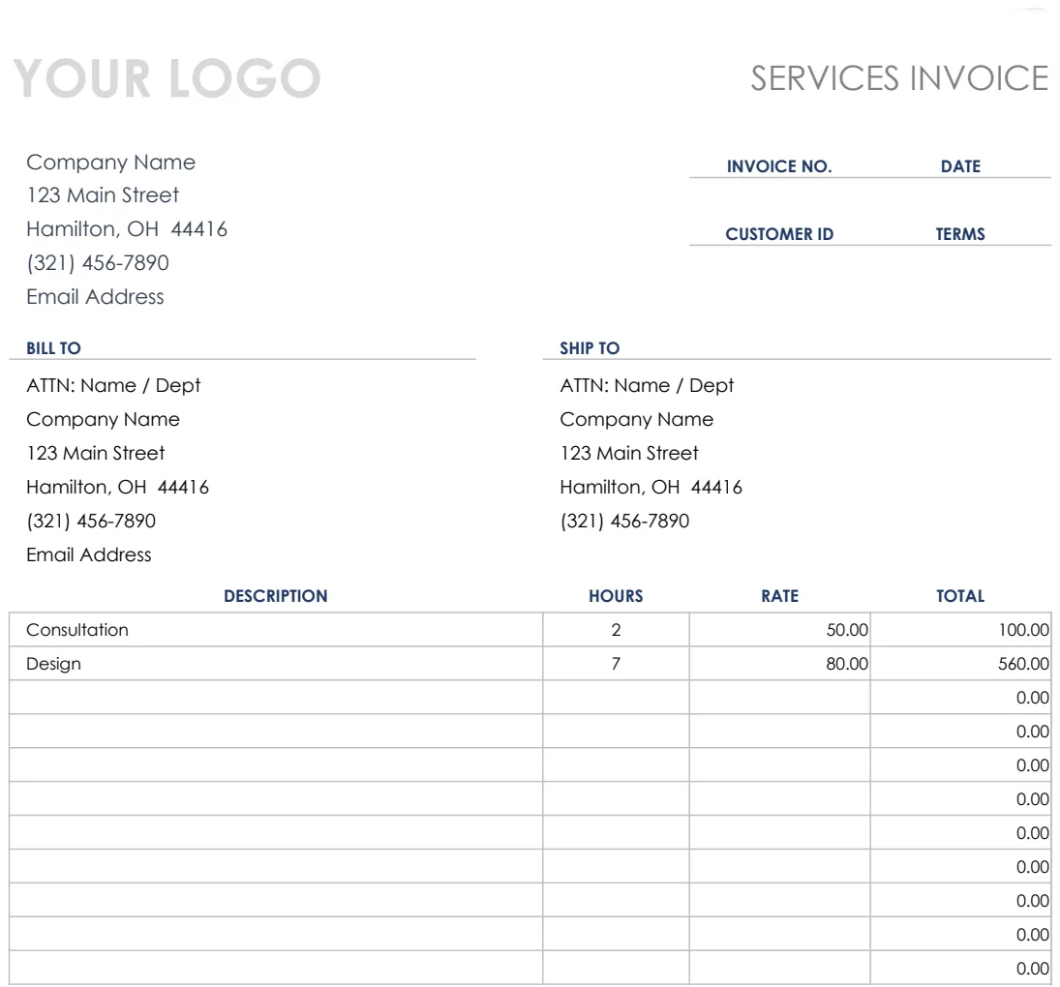Click Hamilton, OH 44416 under Ship To
The image size is (1060, 987).
click(x=651, y=487)
